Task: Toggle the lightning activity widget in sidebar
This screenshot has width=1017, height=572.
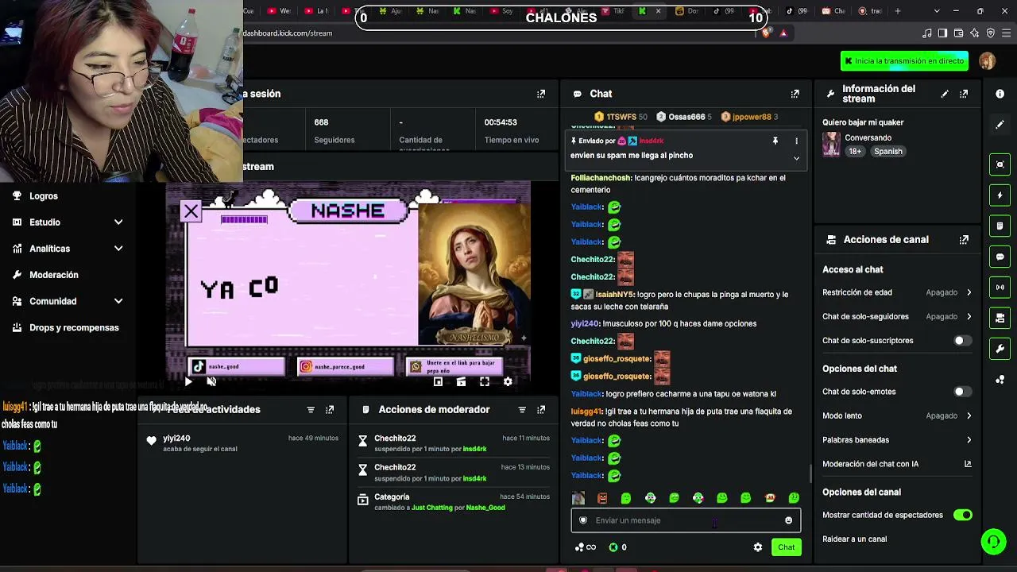Action: tap(1000, 195)
